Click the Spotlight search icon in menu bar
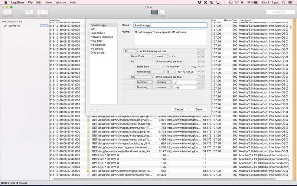The height and width of the screenshot is (186, 297). pos(284,3)
